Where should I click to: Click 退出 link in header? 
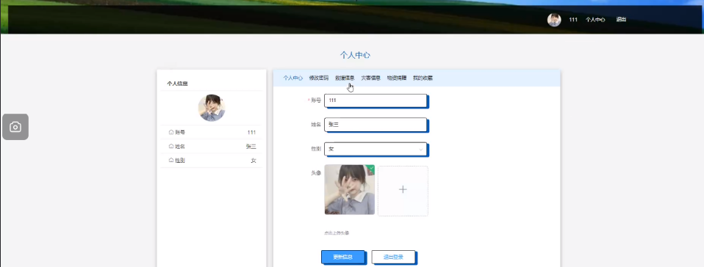click(x=621, y=20)
